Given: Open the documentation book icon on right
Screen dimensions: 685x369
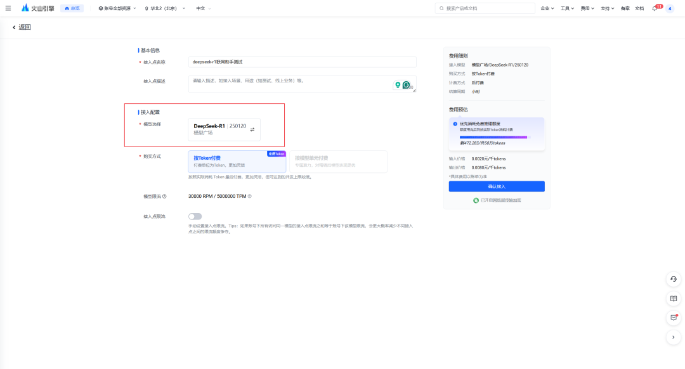Looking at the screenshot, I should (x=673, y=298).
